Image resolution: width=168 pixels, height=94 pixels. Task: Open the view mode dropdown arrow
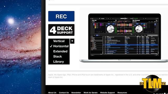pos(72,41)
